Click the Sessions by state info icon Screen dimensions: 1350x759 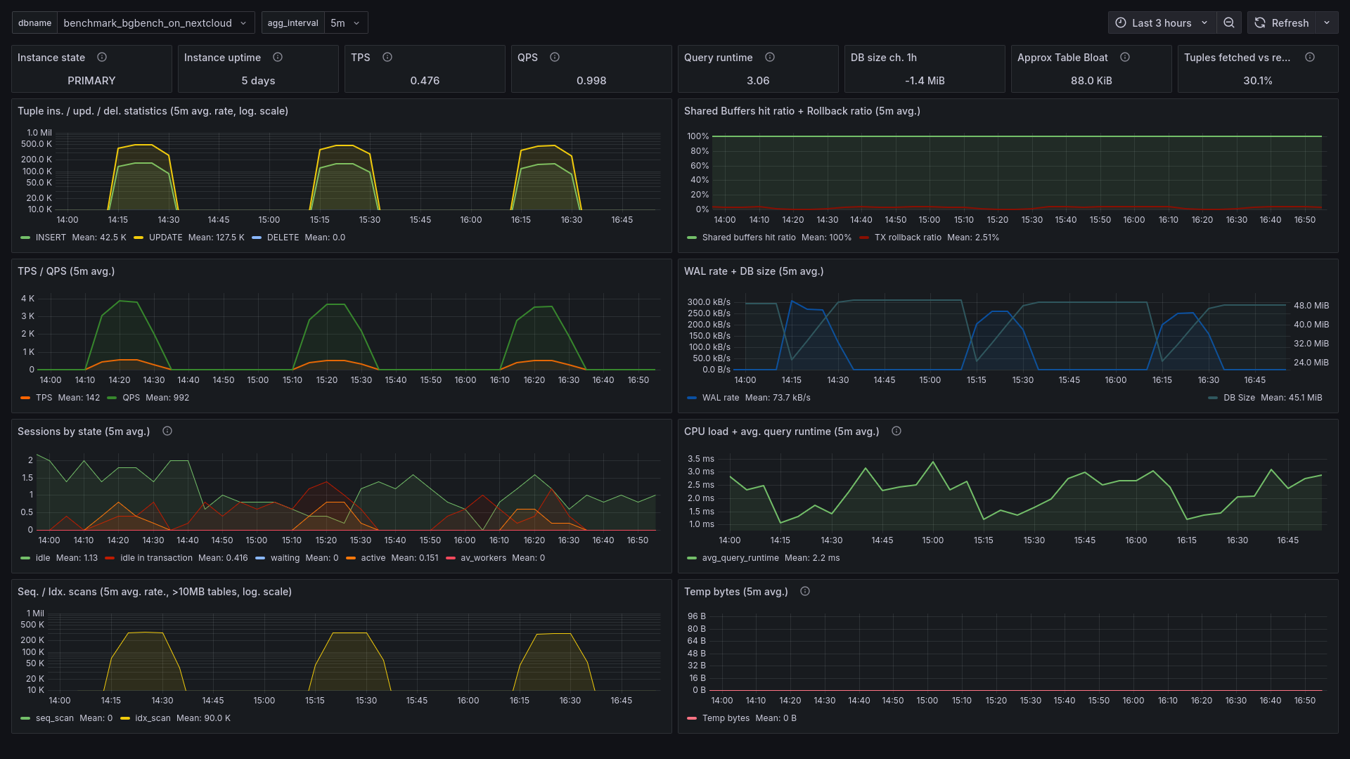coord(167,431)
